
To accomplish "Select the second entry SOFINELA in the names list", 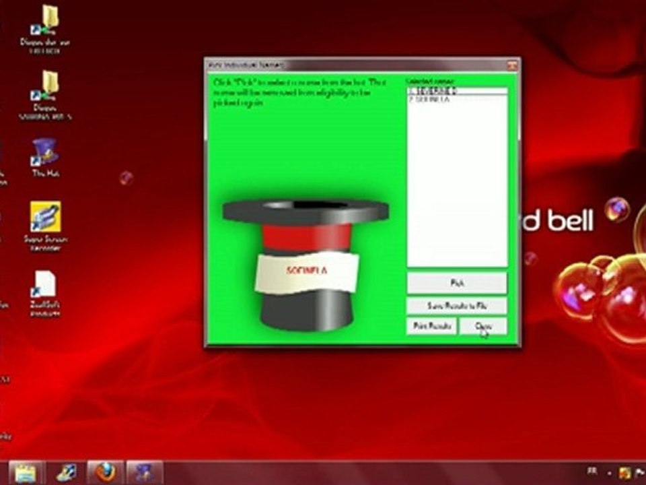I will (458, 100).
